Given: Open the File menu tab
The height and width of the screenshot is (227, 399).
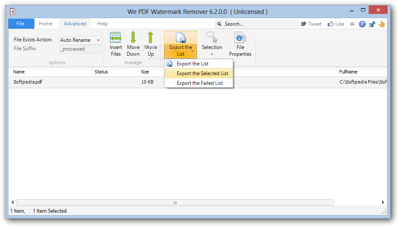Looking at the screenshot, I should pos(21,24).
